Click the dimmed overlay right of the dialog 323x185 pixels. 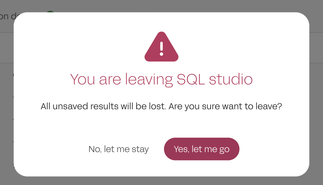coord(316,93)
